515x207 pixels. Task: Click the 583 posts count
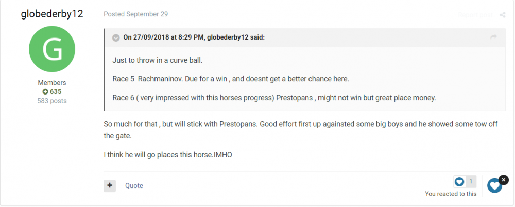51,101
